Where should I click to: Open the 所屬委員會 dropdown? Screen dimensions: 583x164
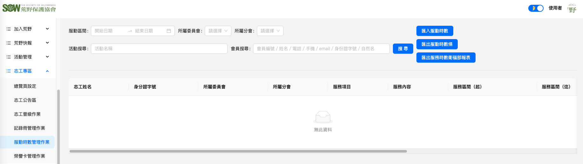pos(218,31)
